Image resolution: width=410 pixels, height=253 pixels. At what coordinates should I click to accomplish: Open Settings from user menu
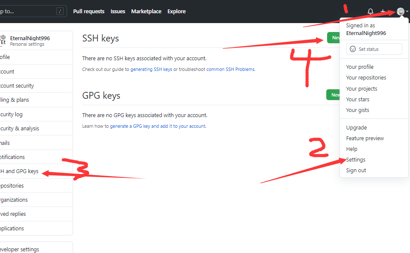click(356, 159)
